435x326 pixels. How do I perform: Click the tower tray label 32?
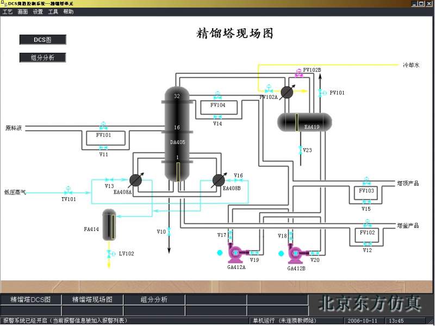click(x=177, y=96)
